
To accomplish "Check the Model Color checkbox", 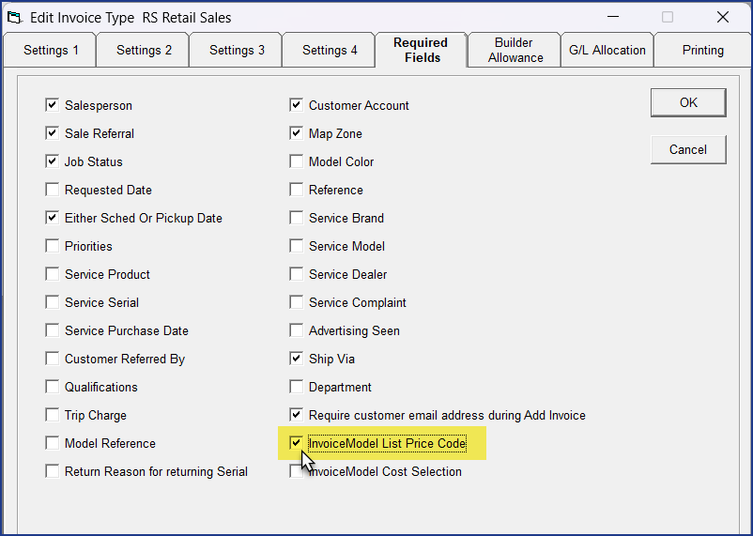I will click(297, 162).
